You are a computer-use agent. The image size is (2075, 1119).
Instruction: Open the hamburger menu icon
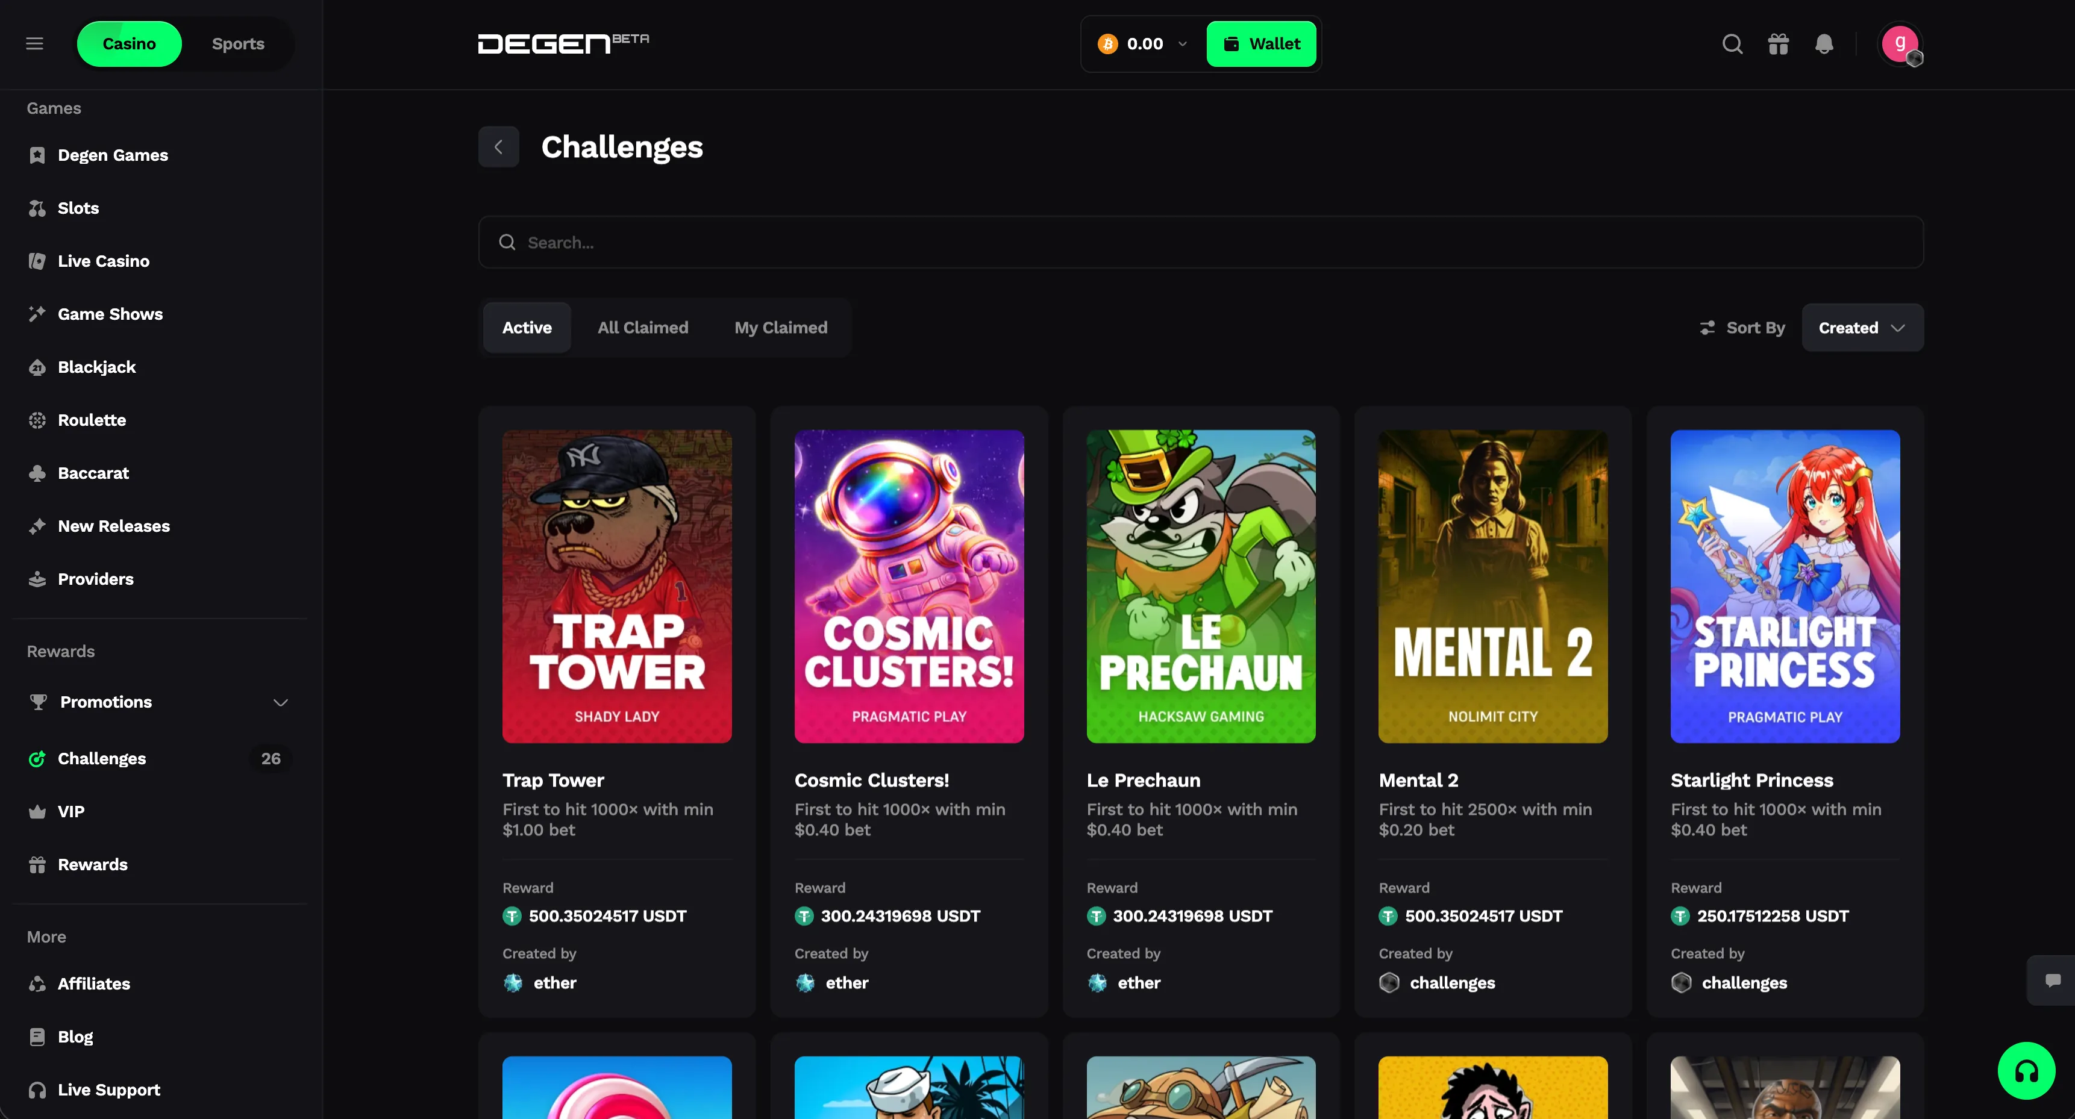[x=34, y=43]
